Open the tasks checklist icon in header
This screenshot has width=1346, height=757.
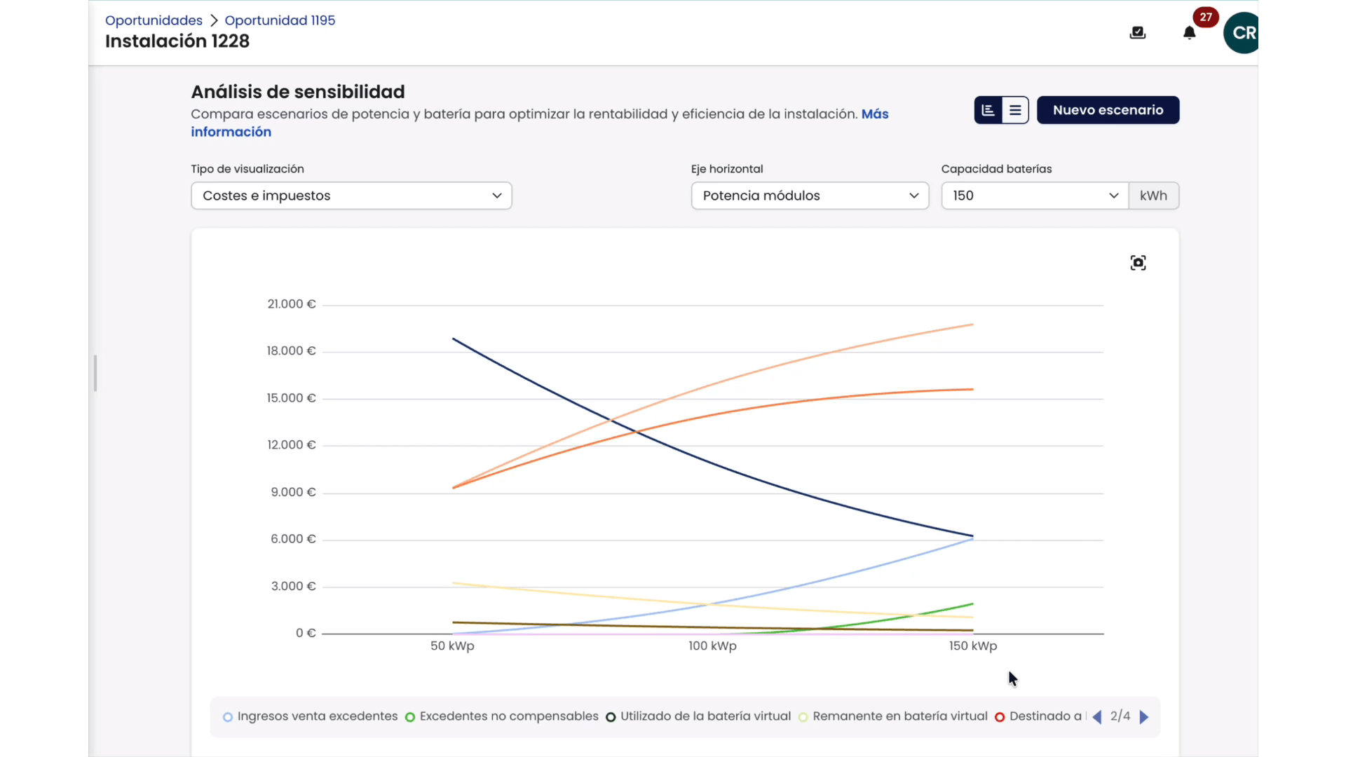[1138, 33]
